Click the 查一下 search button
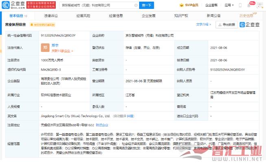The height and width of the screenshot is (165, 266). (146, 5)
